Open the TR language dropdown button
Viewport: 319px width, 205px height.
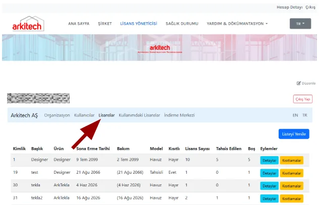[x=300, y=24]
